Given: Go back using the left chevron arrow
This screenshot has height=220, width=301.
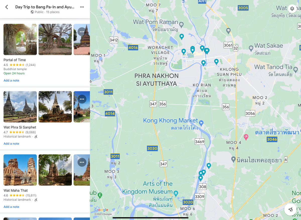Looking at the screenshot, I should tap(7, 7).
